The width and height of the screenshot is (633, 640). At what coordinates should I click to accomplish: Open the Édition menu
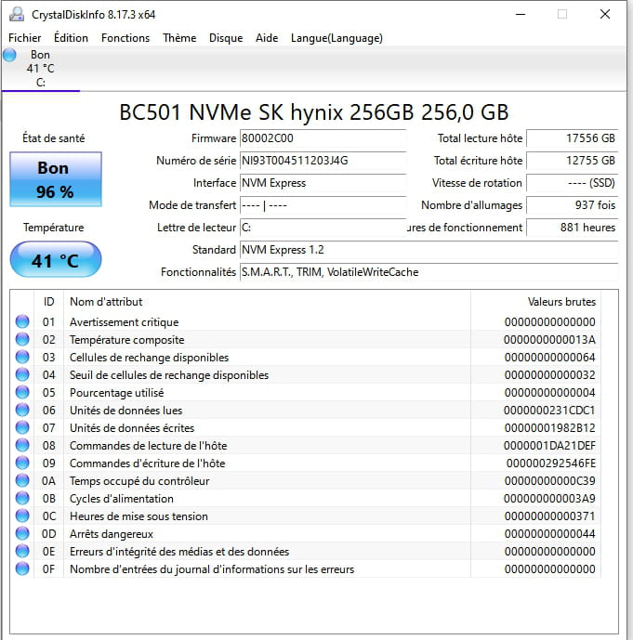point(71,38)
